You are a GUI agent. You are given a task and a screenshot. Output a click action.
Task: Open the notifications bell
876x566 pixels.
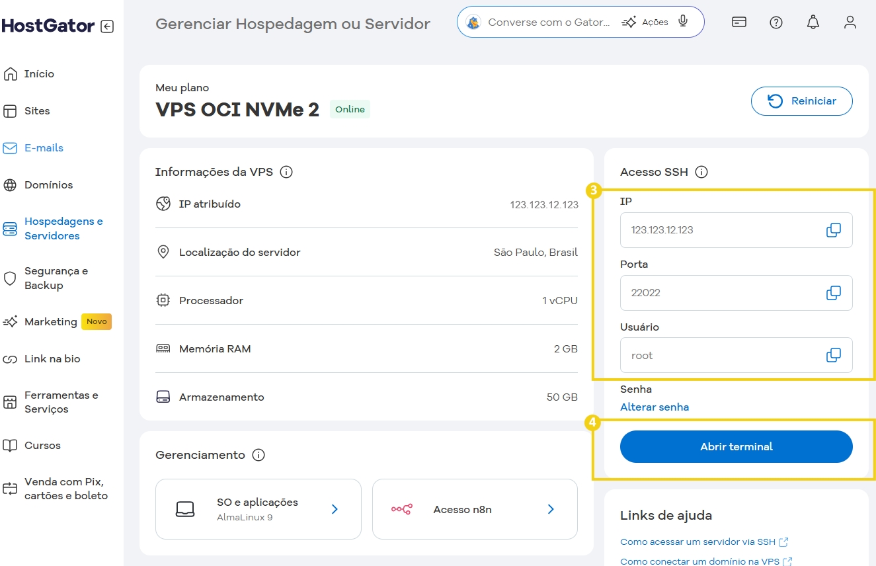coord(813,22)
